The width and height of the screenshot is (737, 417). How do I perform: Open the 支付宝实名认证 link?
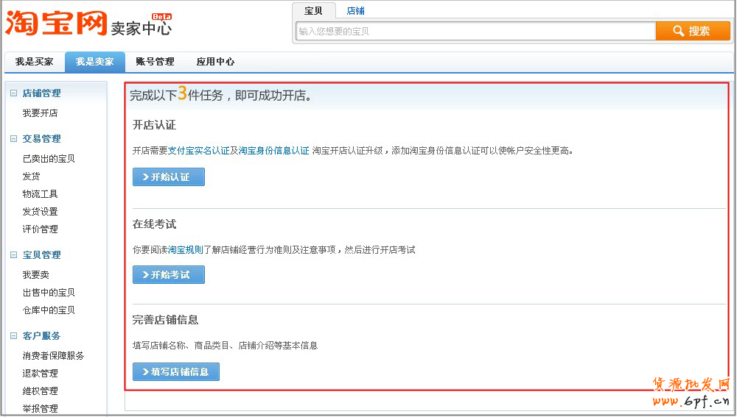click(x=199, y=151)
